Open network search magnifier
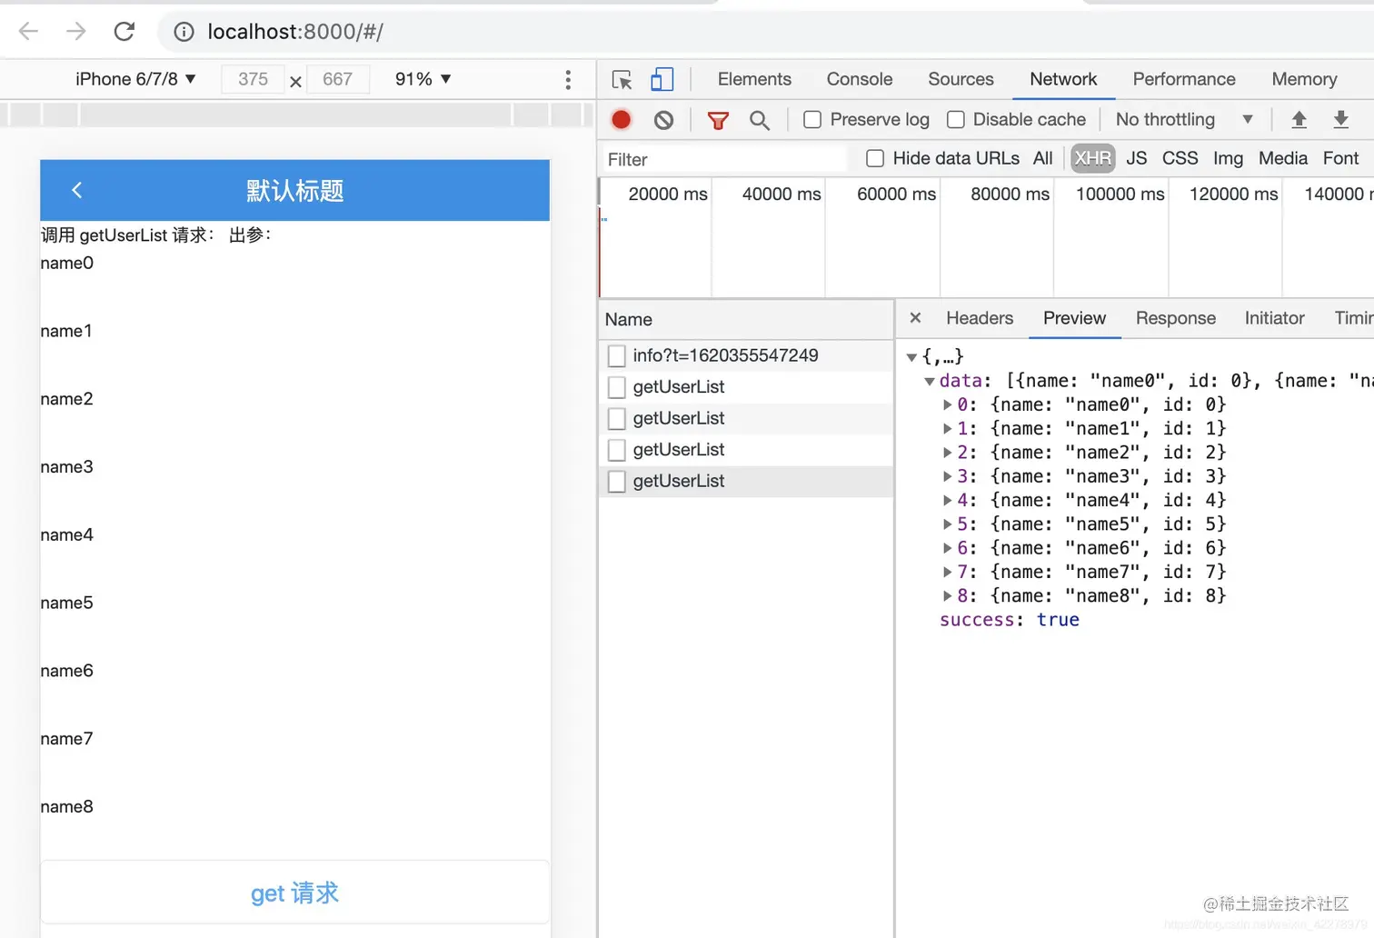 [760, 119]
